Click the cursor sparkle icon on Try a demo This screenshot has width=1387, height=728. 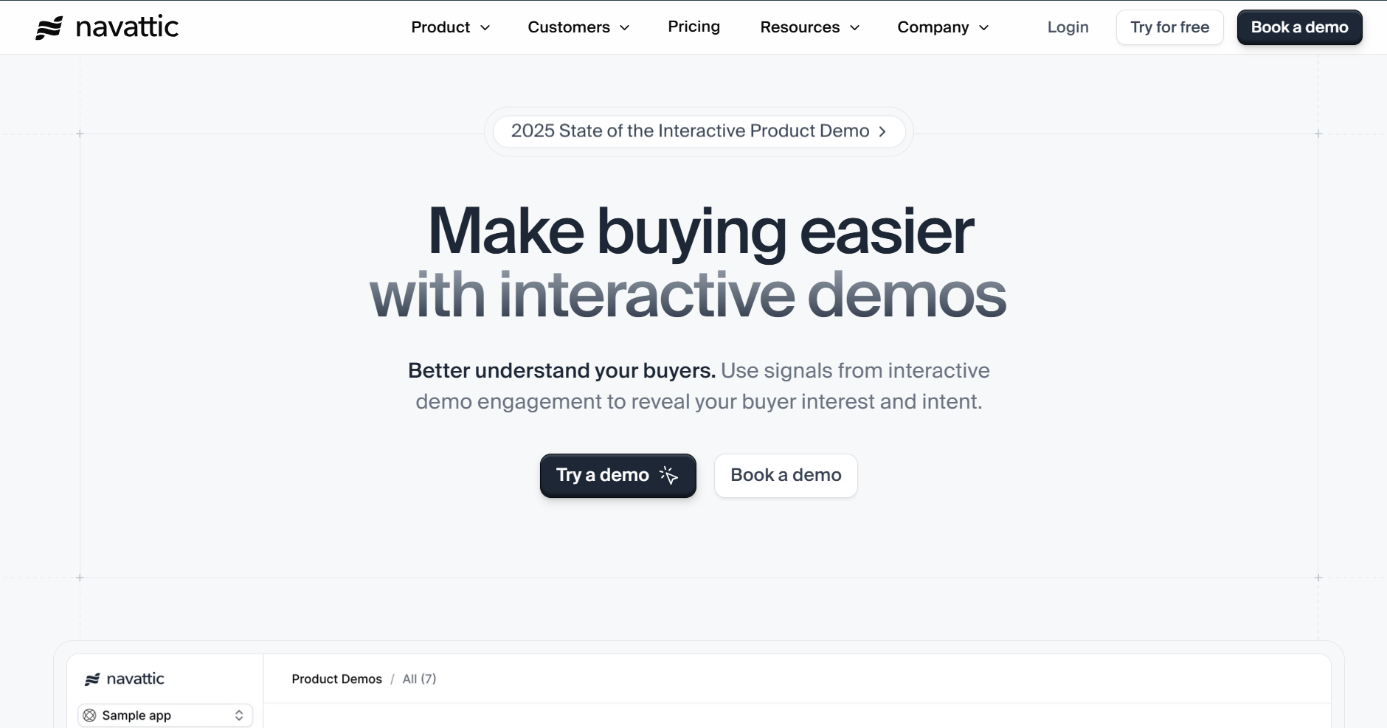pyautogui.click(x=668, y=475)
